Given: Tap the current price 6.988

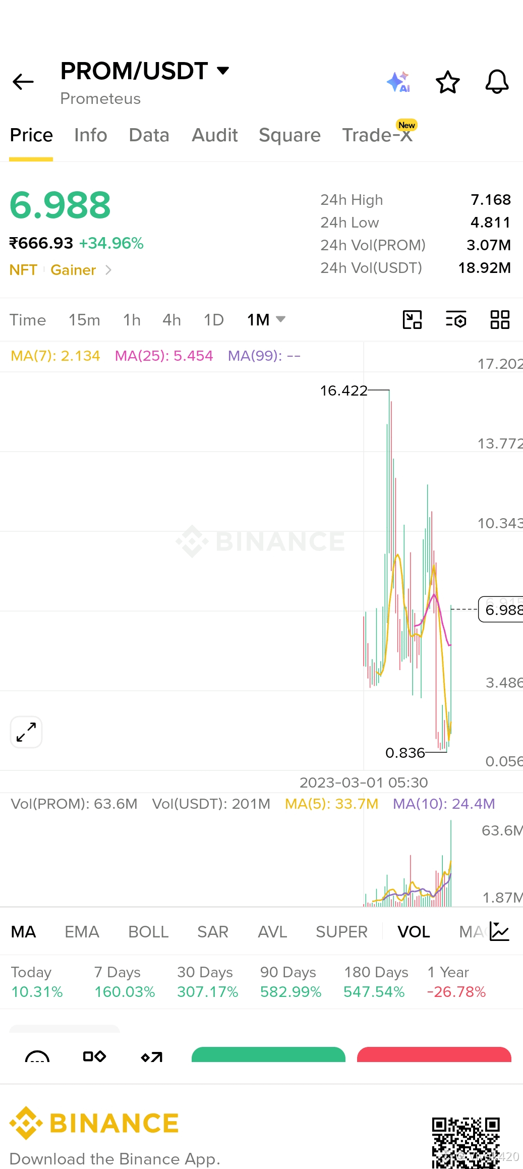Looking at the screenshot, I should pos(61,205).
